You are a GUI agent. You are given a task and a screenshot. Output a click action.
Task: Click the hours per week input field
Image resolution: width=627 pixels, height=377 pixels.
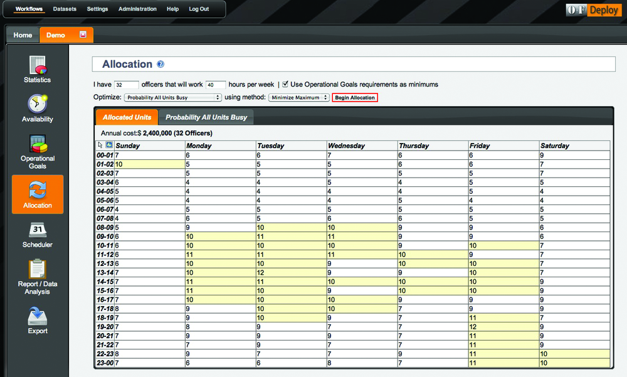[x=215, y=85]
